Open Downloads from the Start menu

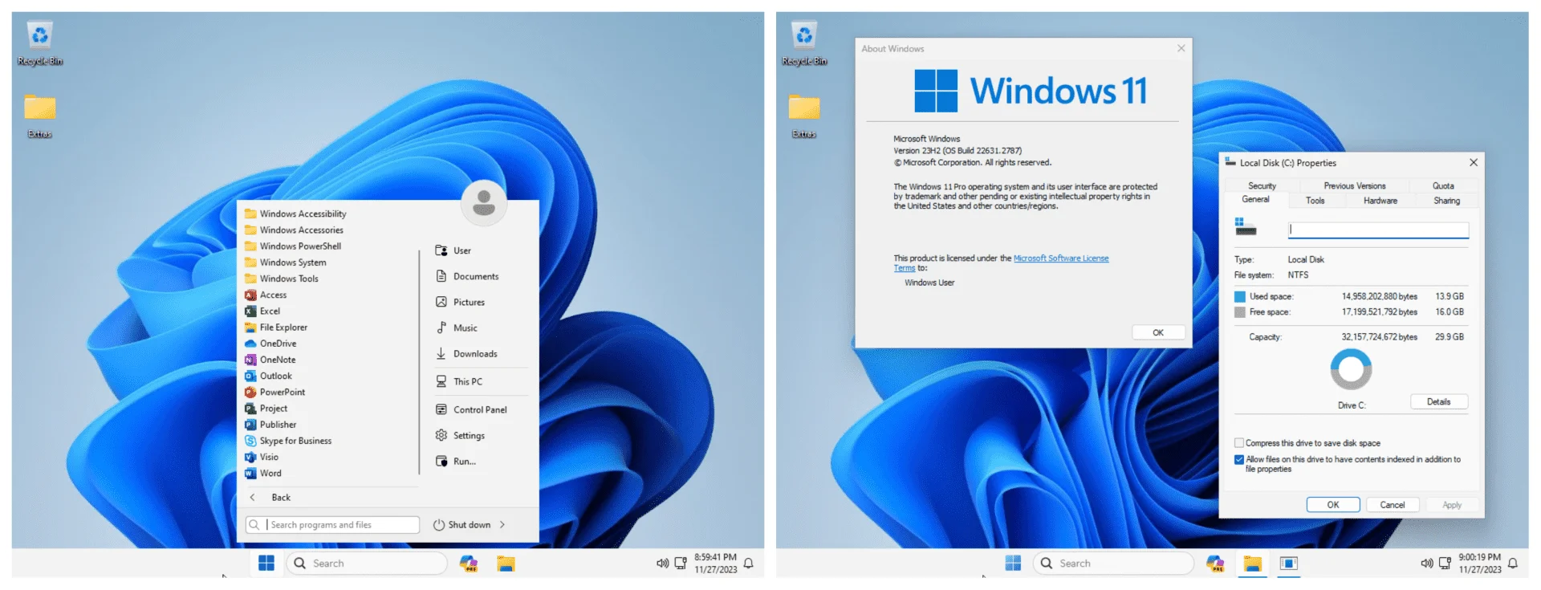point(466,353)
